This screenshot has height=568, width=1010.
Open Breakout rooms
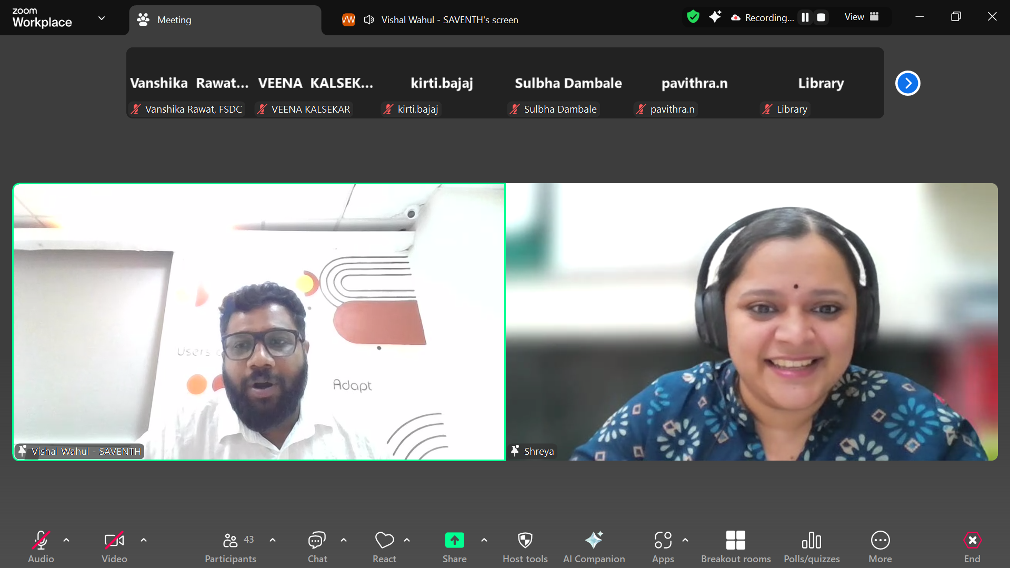click(735, 546)
